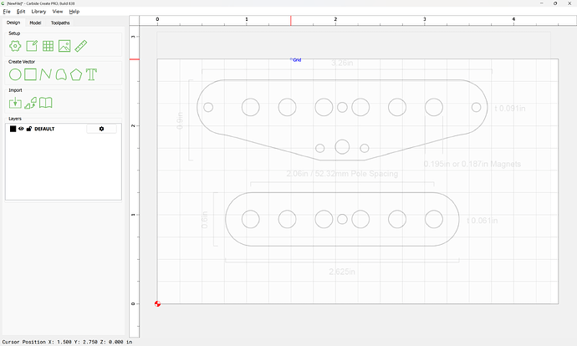Click the background image icon in Setup
The image size is (577, 346).
64,46
